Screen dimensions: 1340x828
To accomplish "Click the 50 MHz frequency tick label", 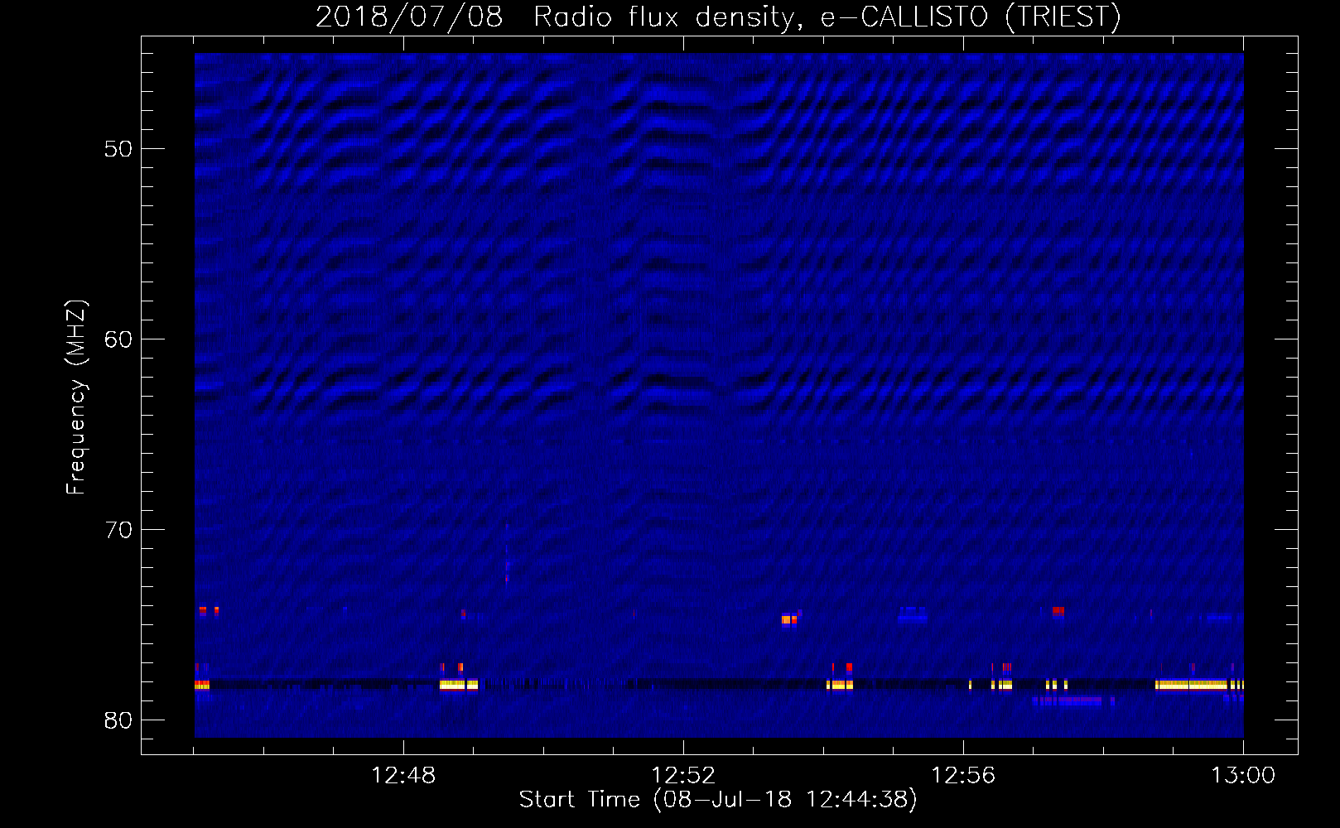I will click(x=118, y=149).
